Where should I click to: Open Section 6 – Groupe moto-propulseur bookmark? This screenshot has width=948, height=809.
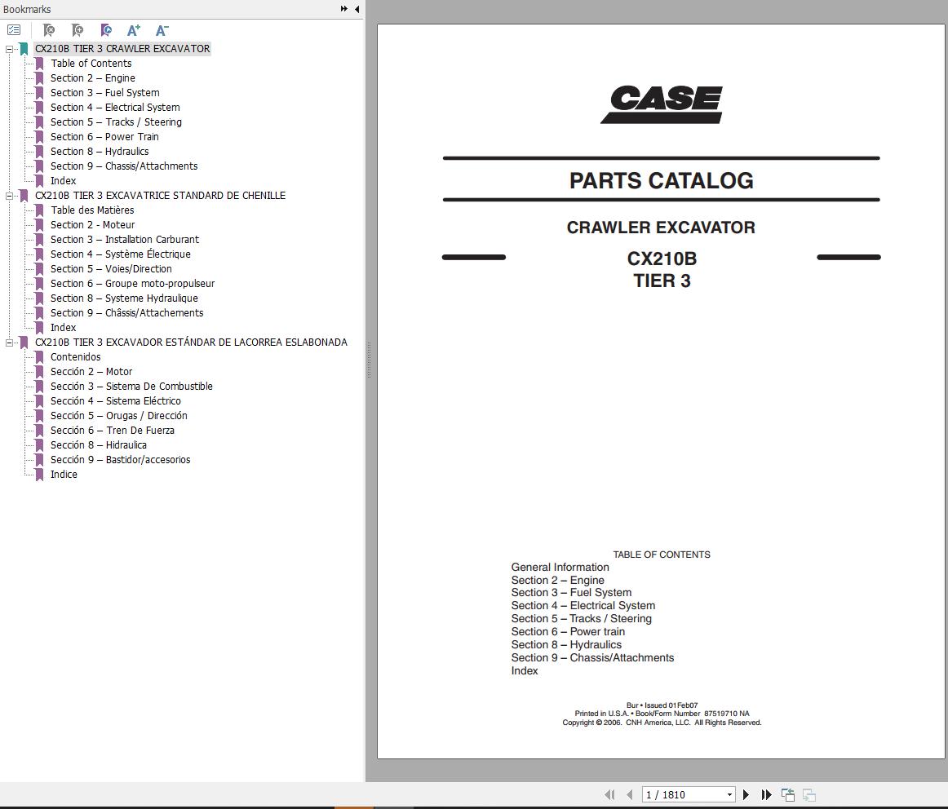(132, 283)
